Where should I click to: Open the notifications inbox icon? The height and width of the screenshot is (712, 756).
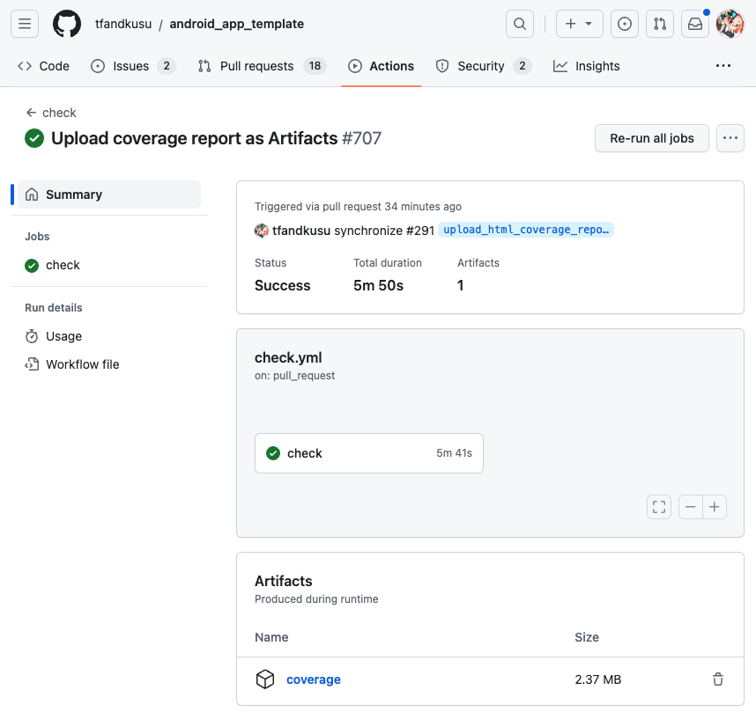(695, 24)
